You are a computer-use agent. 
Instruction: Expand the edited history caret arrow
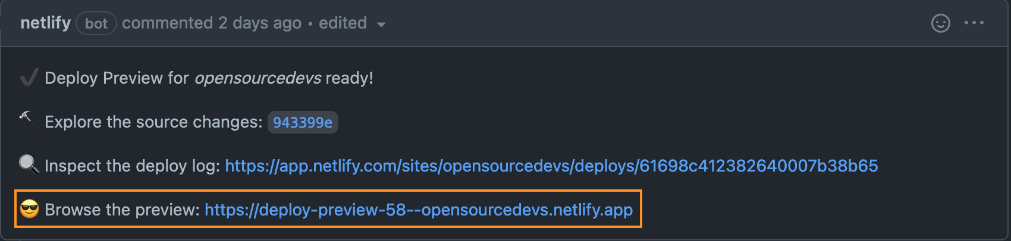coord(381,24)
